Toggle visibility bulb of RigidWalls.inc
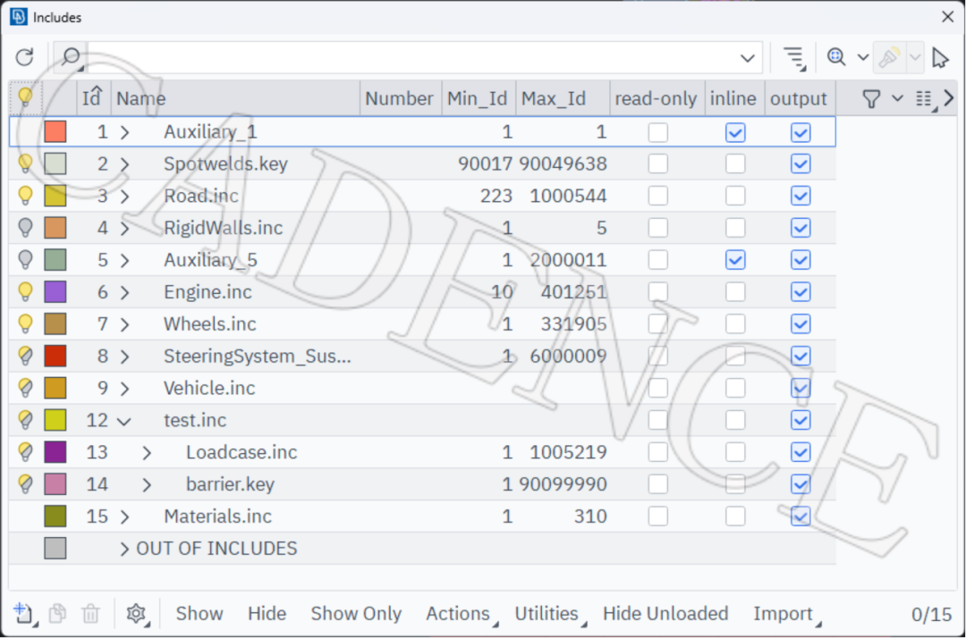The height and width of the screenshot is (638, 966). click(25, 228)
